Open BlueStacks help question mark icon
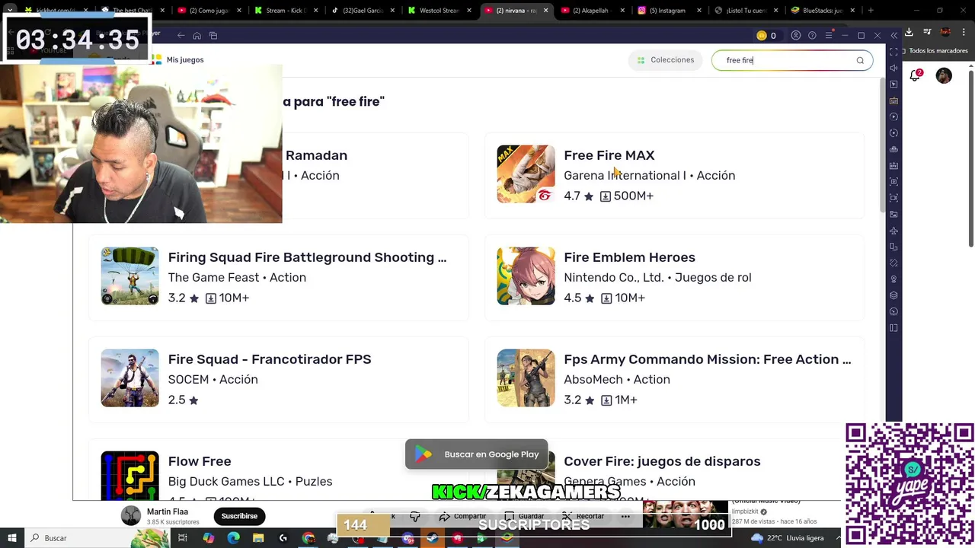The width and height of the screenshot is (975, 548). click(x=812, y=36)
